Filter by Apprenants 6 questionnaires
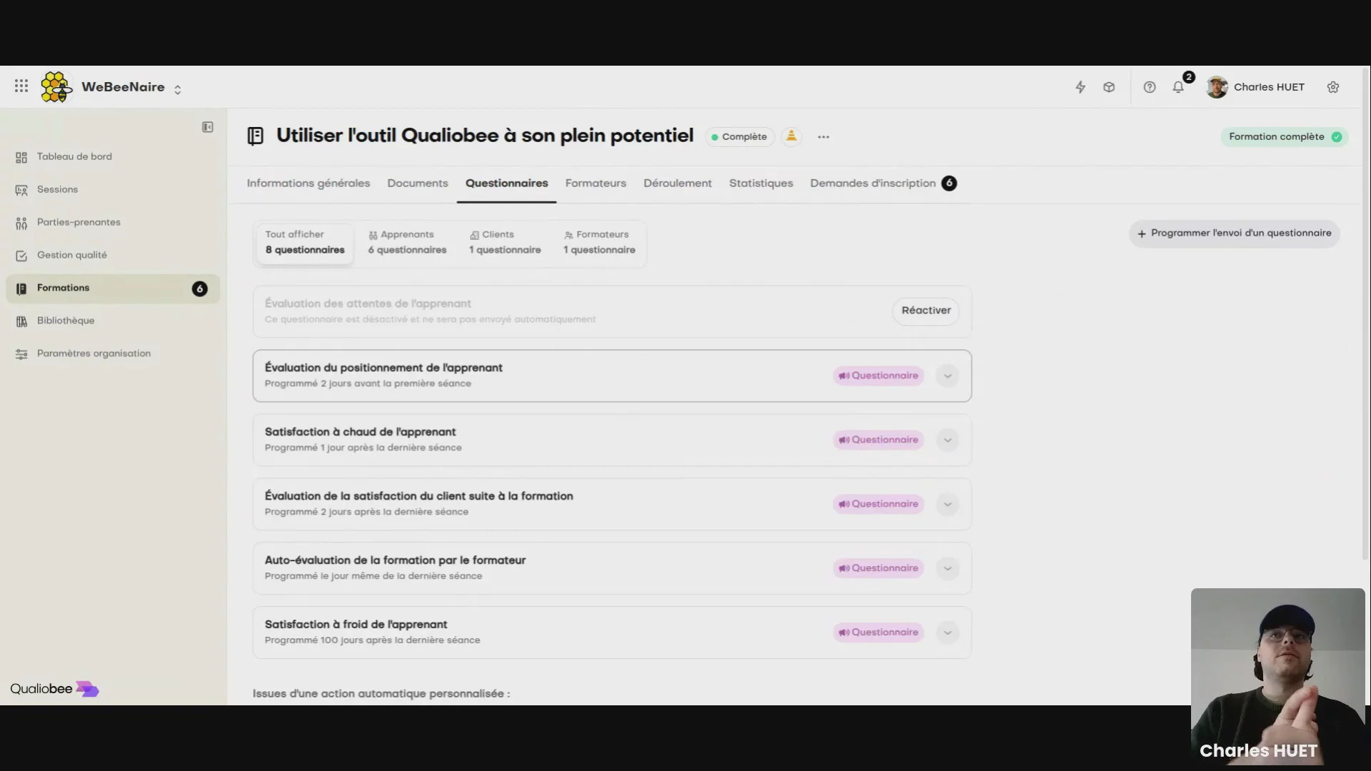 click(x=407, y=243)
